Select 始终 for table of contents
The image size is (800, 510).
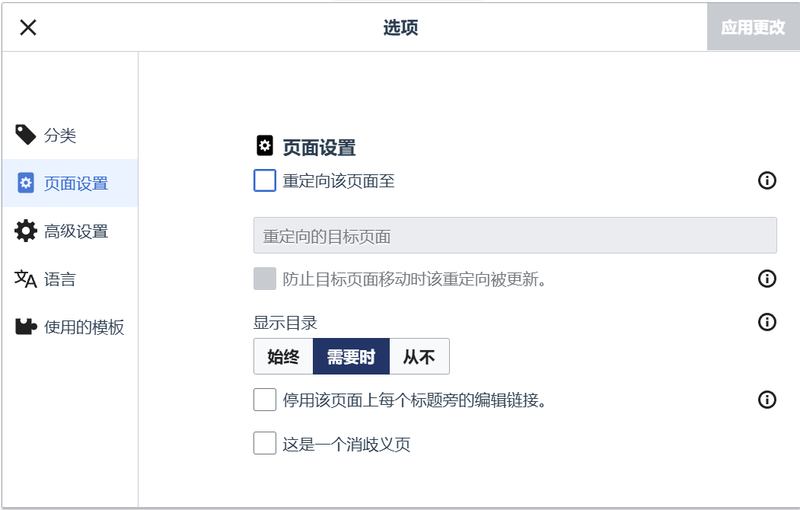click(283, 356)
